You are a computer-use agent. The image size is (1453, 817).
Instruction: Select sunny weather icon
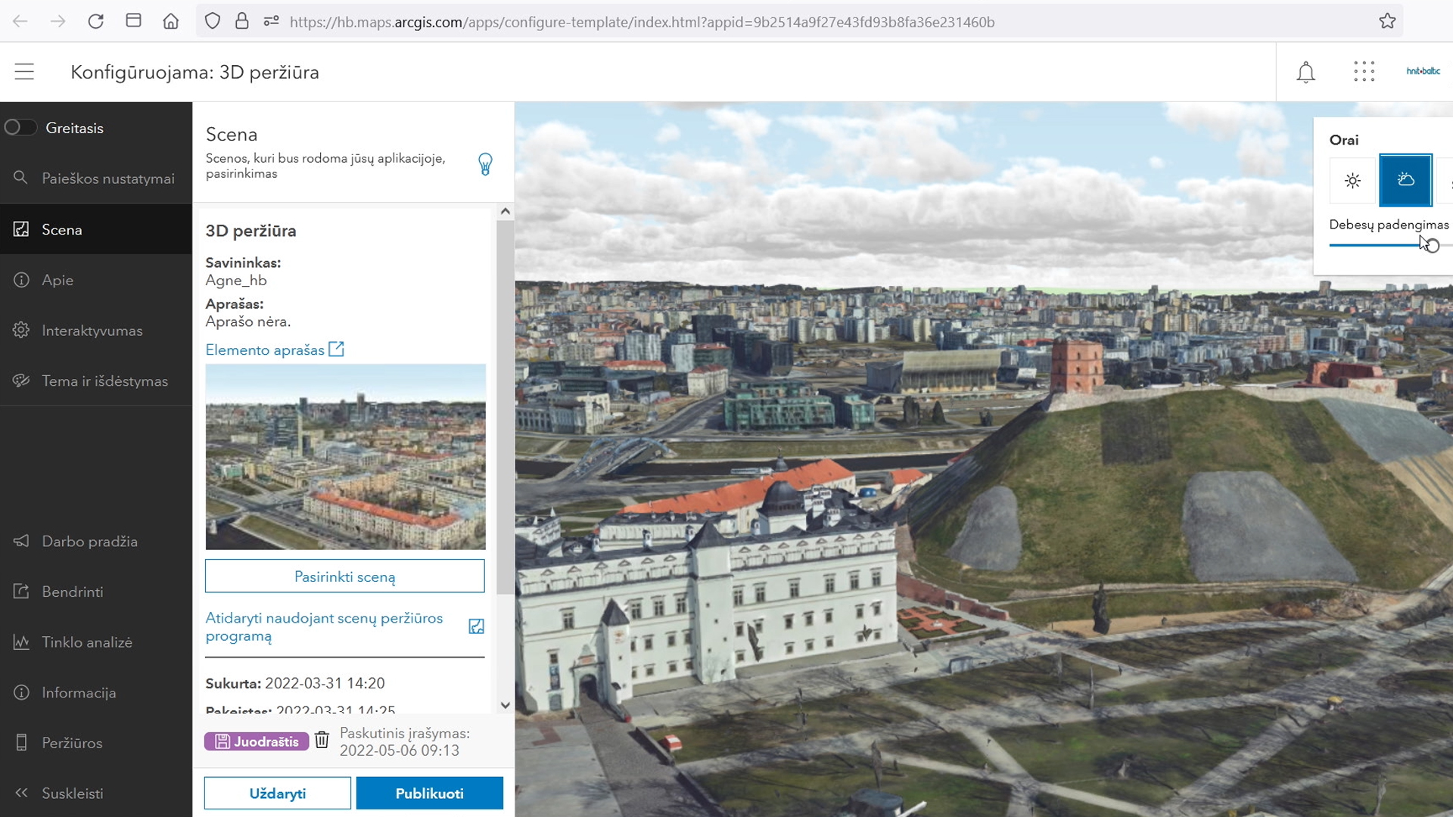[x=1352, y=181]
